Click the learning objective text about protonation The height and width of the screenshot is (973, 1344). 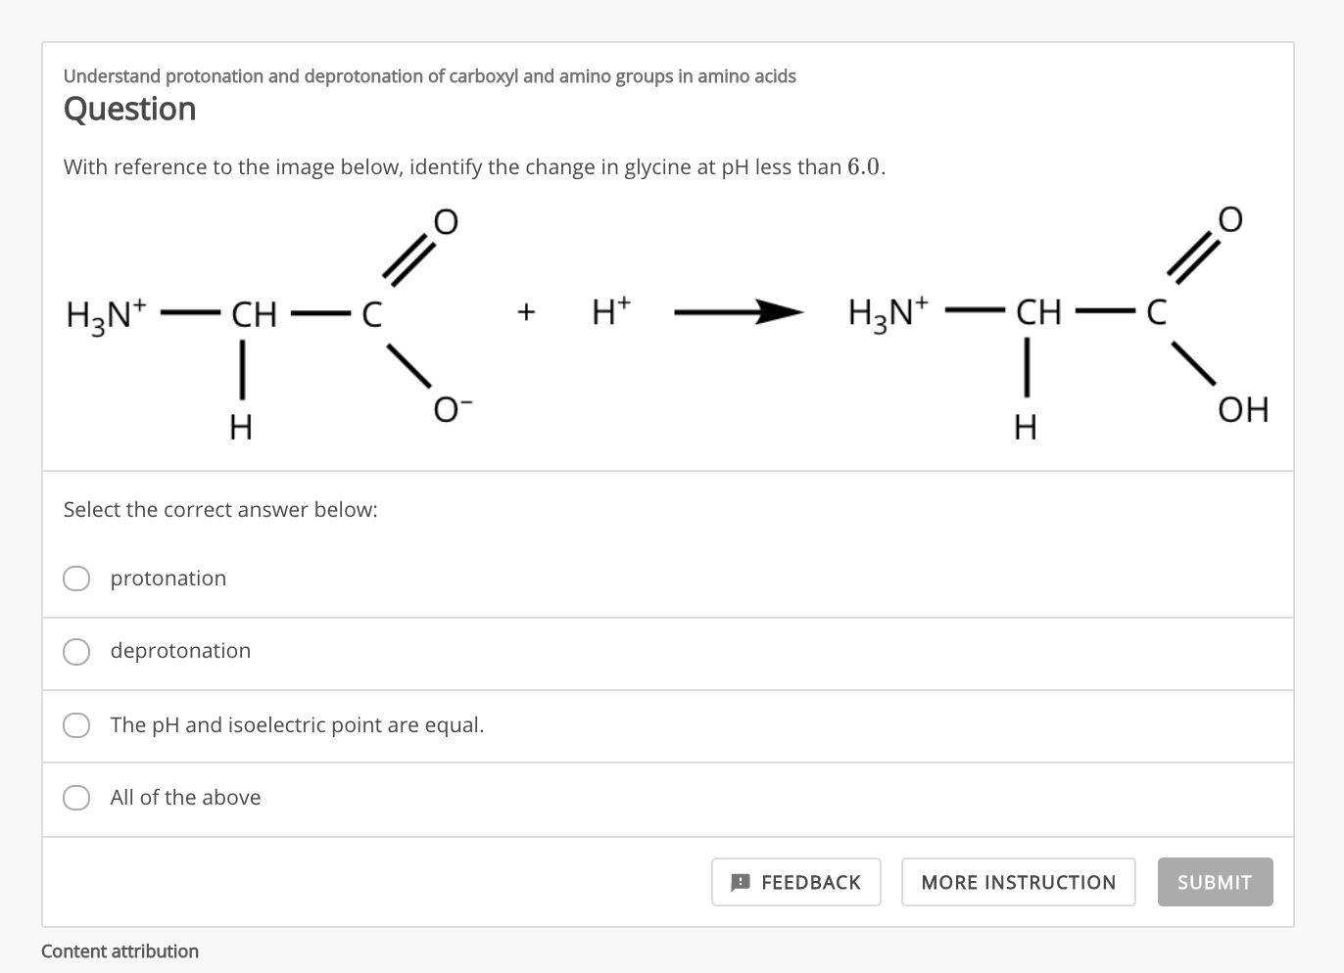click(x=429, y=75)
